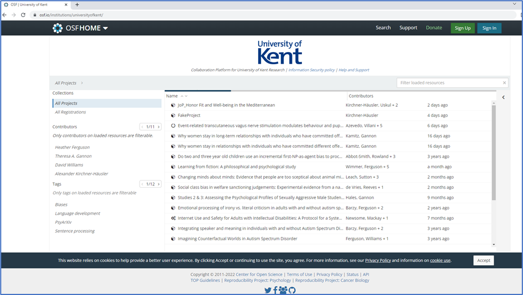The width and height of the screenshot is (523, 295).
Task: Accept the cookie notice
Action: click(483, 260)
